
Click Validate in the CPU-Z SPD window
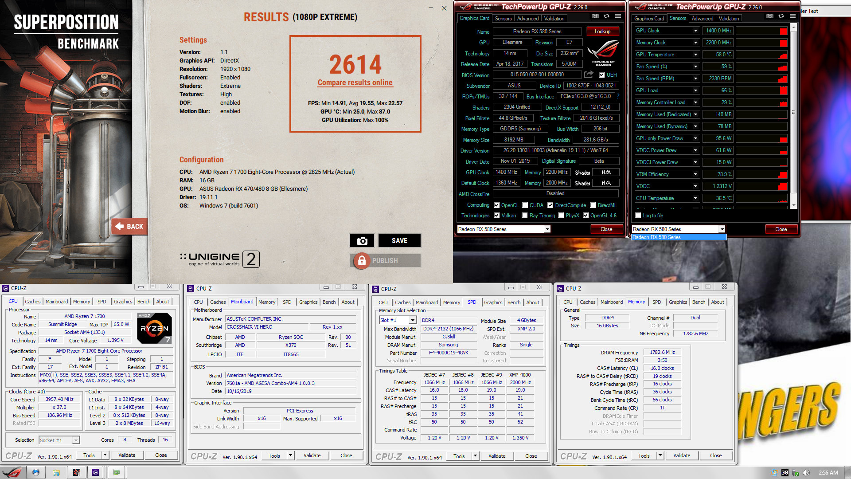[x=496, y=456]
